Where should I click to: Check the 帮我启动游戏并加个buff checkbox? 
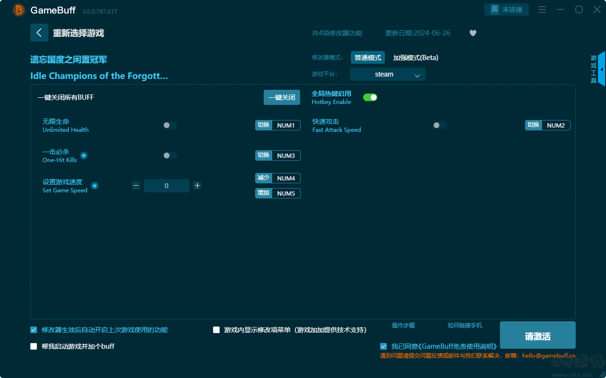point(34,346)
